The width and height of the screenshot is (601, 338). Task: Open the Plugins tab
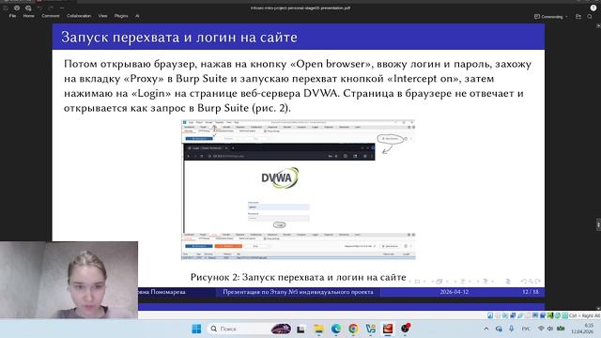pos(121,16)
